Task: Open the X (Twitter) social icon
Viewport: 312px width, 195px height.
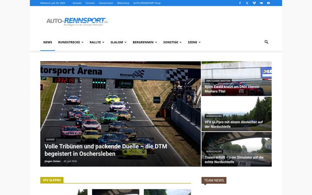Action: 247,3
